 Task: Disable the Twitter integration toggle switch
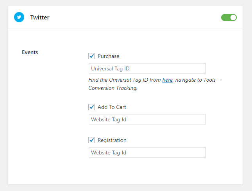[229, 18]
